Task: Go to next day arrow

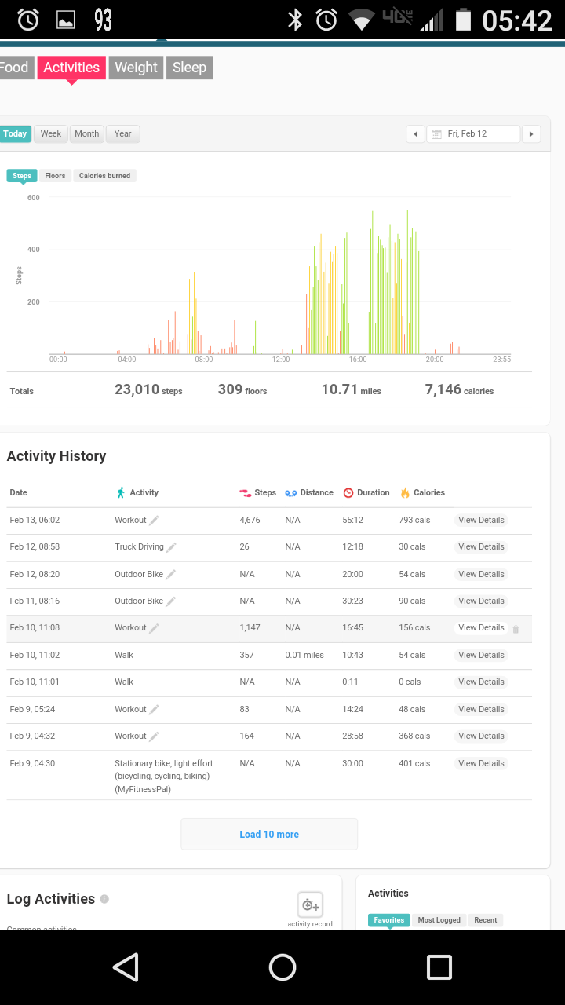Action: tap(531, 134)
